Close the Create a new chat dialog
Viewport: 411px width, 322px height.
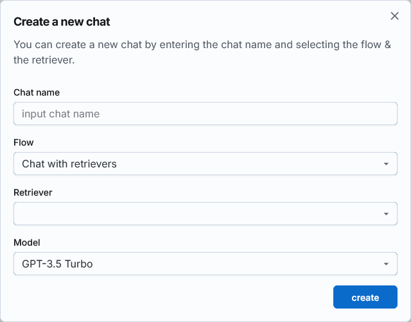[394, 16]
